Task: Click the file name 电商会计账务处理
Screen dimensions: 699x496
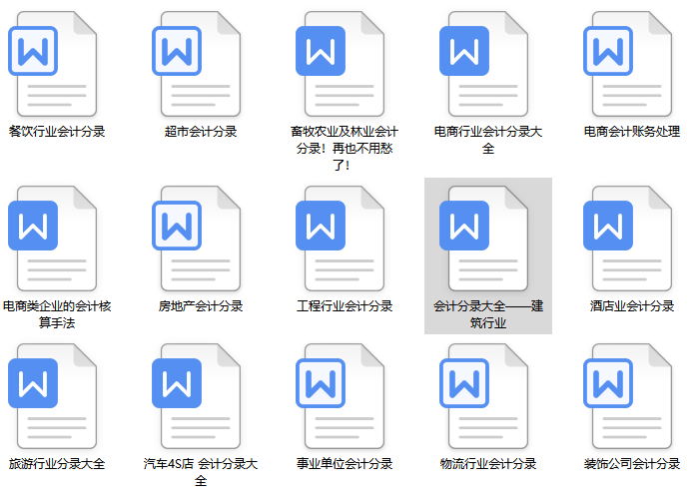Action: (x=632, y=132)
